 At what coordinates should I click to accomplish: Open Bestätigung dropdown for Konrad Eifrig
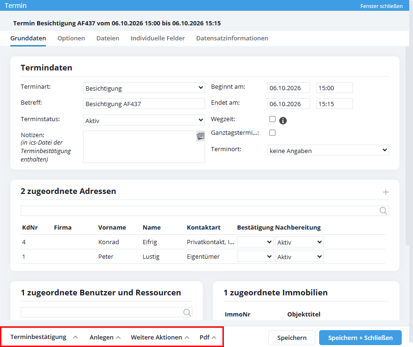tap(255, 242)
